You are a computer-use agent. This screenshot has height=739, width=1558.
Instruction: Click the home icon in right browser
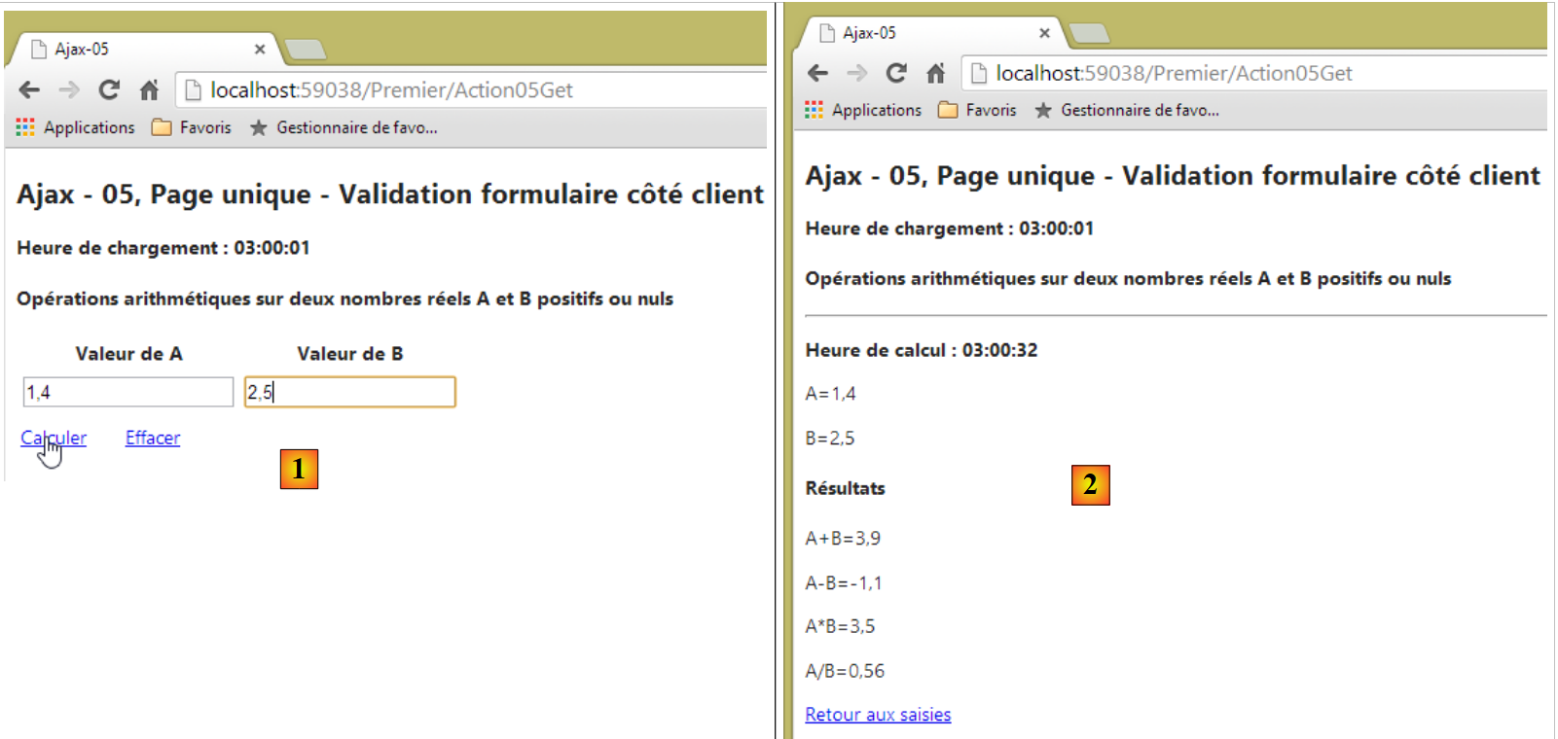pos(935,73)
